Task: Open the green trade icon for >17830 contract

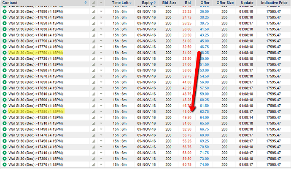Action: (x=5, y=29)
